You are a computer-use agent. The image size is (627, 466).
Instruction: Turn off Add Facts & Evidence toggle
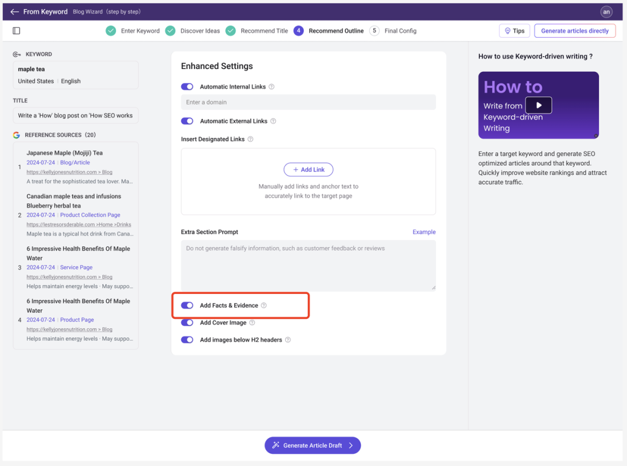tap(187, 305)
